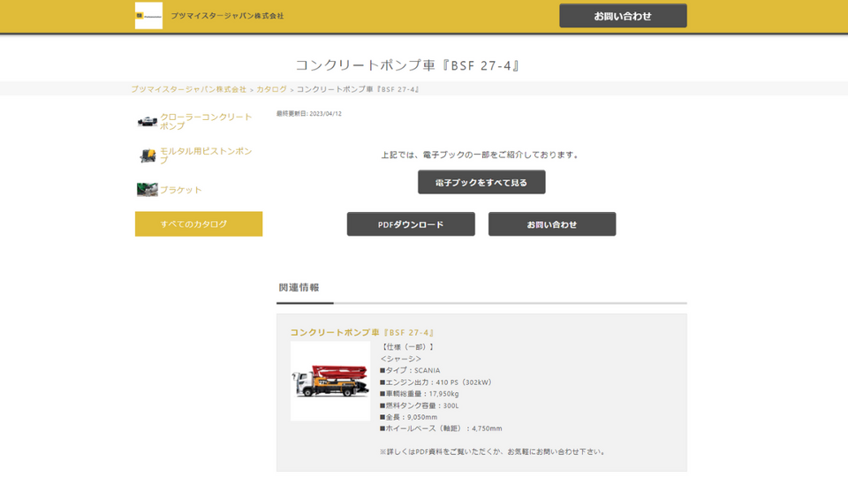
Task: Click the last-updated date 2023/04/12 text
Action: point(309,114)
